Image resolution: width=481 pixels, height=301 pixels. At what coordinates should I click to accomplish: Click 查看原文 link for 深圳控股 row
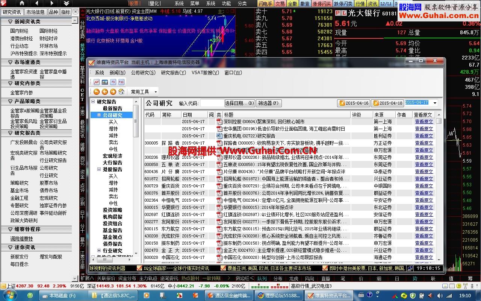click(424, 122)
